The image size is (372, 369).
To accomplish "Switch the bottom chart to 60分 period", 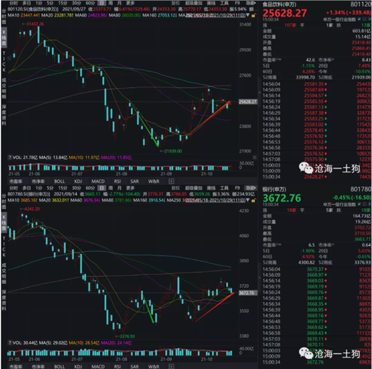I will [x=90, y=188].
